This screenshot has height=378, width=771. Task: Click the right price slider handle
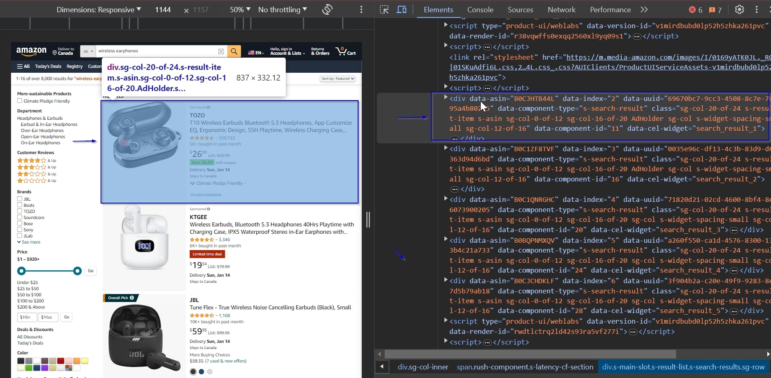click(x=77, y=271)
